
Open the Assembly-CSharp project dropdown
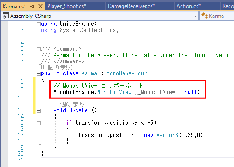point(196,16)
